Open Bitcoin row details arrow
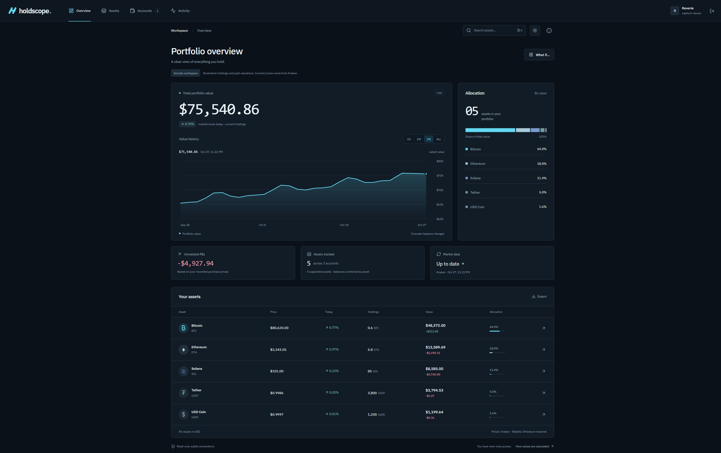This screenshot has height=453, width=721. [x=543, y=328]
